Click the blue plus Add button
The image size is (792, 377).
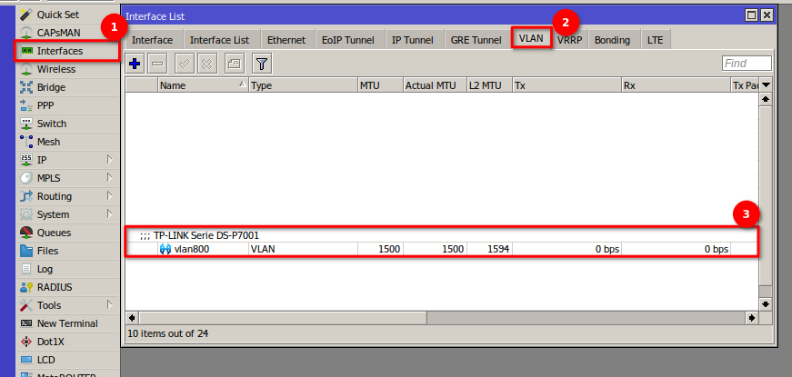(135, 64)
